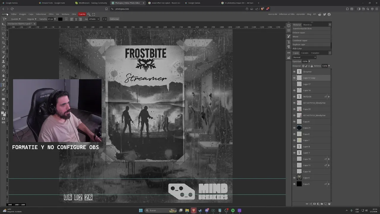Select the Clone Stamp tool

(x=4, y=61)
